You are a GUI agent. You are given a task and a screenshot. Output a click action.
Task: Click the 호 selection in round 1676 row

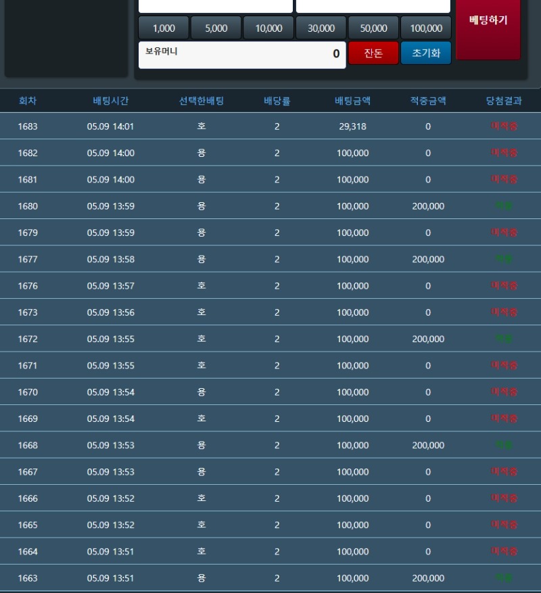[202, 285]
